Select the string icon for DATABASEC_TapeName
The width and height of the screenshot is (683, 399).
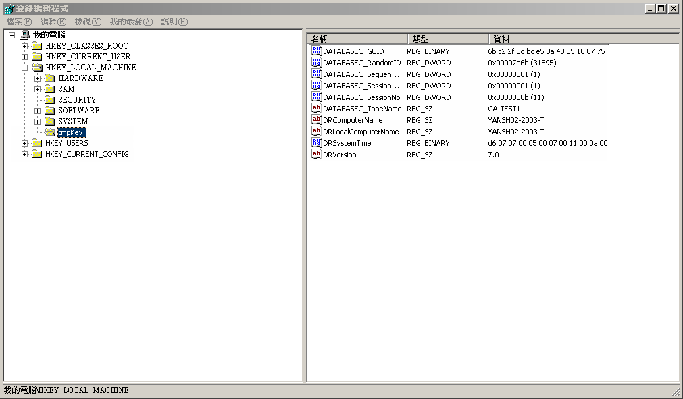pyautogui.click(x=316, y=109)
